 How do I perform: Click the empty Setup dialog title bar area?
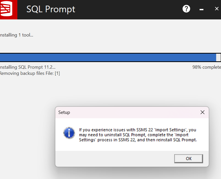click(133, 112)
